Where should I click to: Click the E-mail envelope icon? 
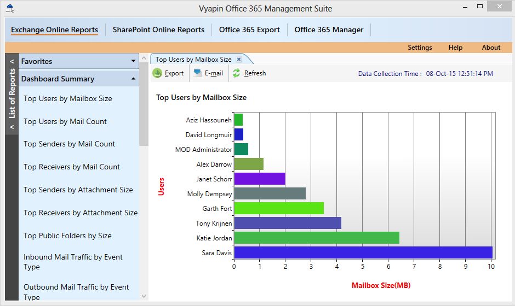point(197,73)
